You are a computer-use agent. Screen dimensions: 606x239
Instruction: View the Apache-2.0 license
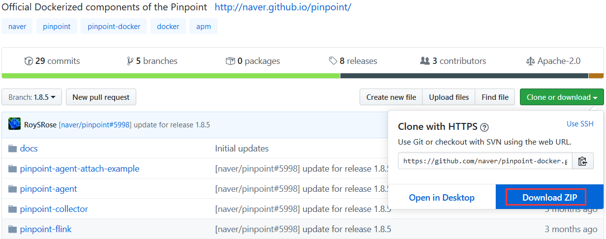553,61
